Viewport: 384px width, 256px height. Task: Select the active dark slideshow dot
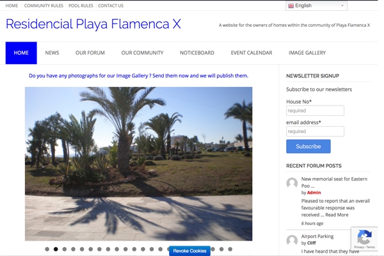coord(56,249)
